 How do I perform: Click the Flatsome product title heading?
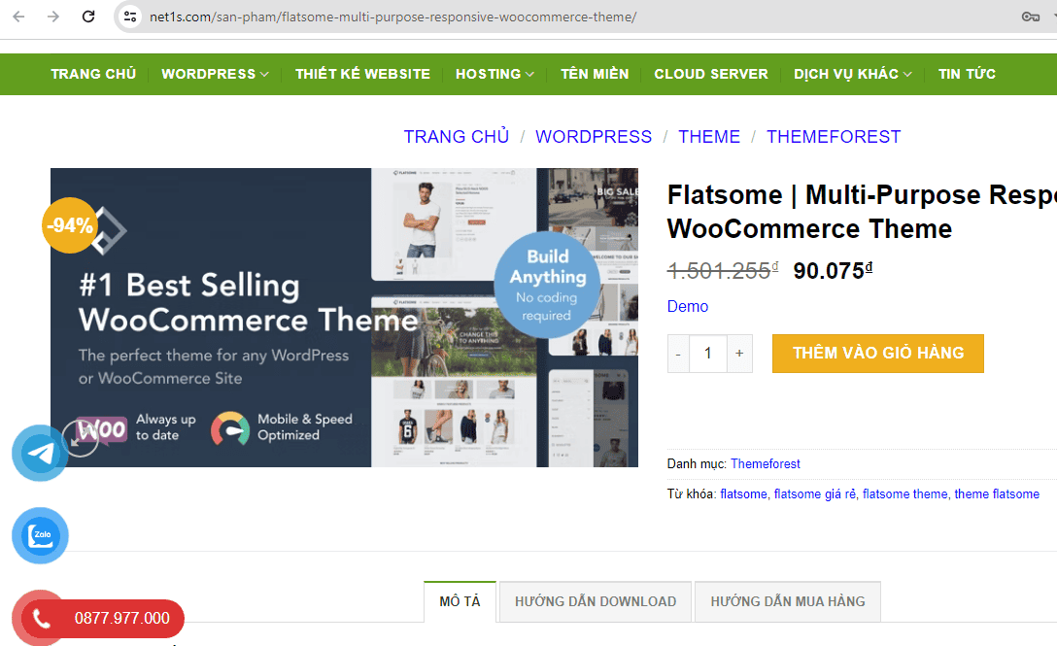(862, 212)
